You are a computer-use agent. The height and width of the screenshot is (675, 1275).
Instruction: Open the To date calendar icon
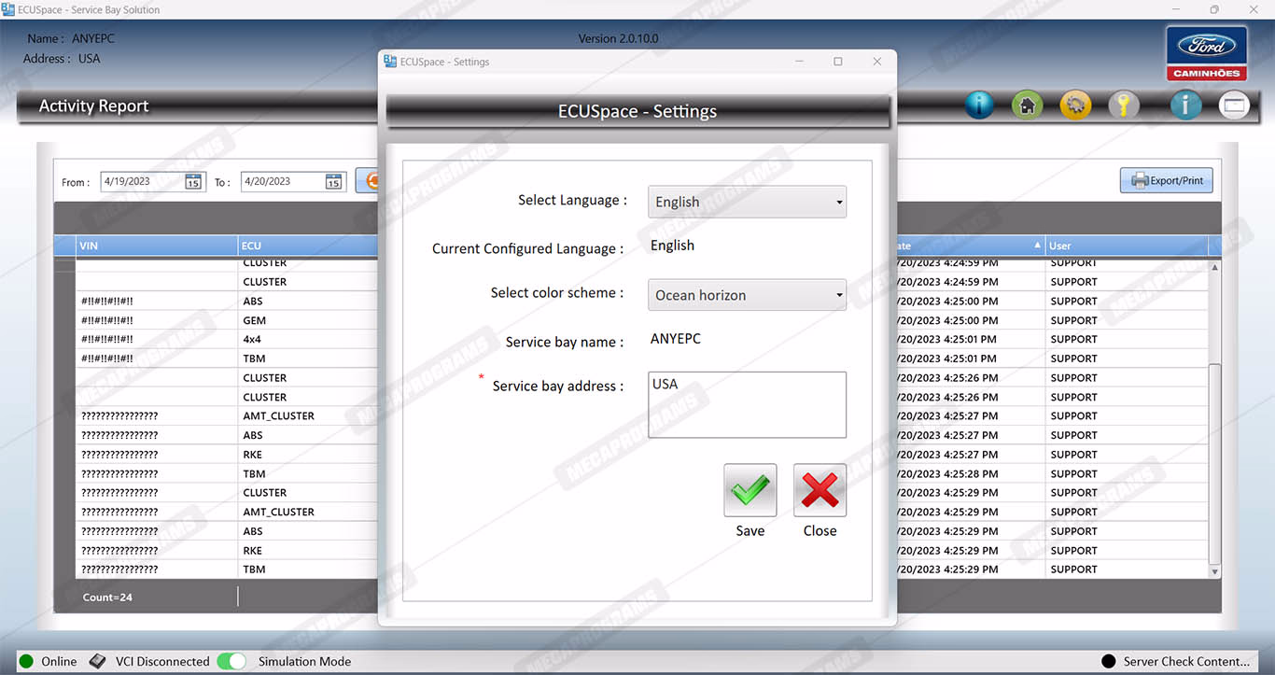point(333,182)
